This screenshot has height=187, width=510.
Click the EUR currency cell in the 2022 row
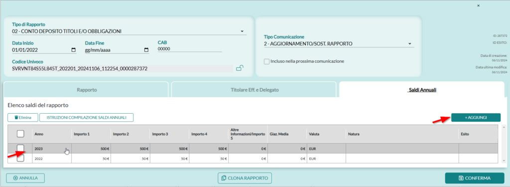pyautogui.click(x=326, y=159)
